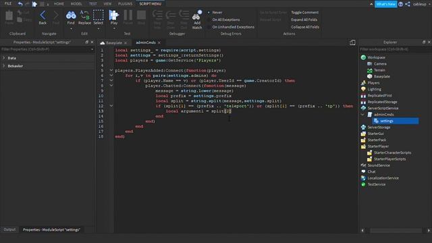Viewport: 432px width, 243px height.
Task: Select ReplicatedStorage in Explorer
Action: (382, 102)
